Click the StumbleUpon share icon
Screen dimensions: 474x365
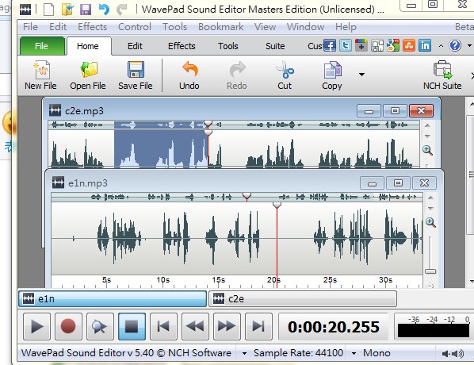(409, 45)
